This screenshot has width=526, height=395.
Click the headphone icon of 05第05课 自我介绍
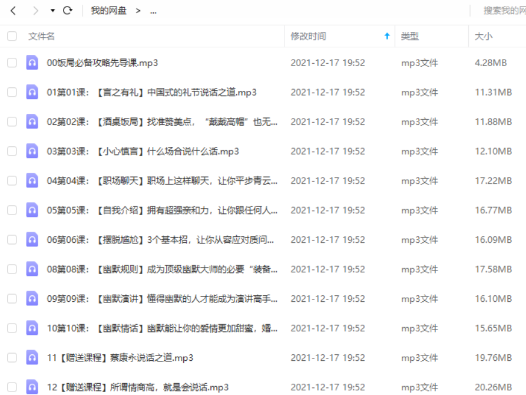pos(32,210)
